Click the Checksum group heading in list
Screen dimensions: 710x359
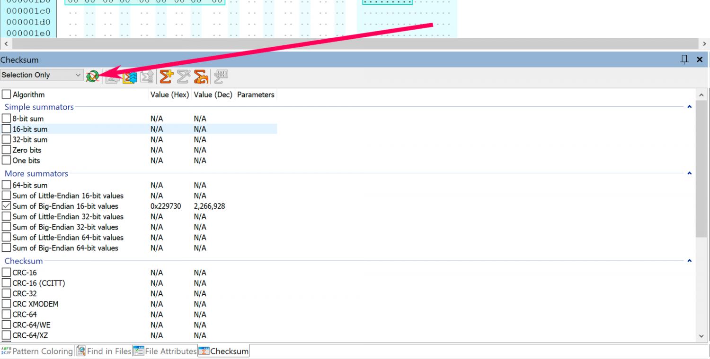coord(24,261)
